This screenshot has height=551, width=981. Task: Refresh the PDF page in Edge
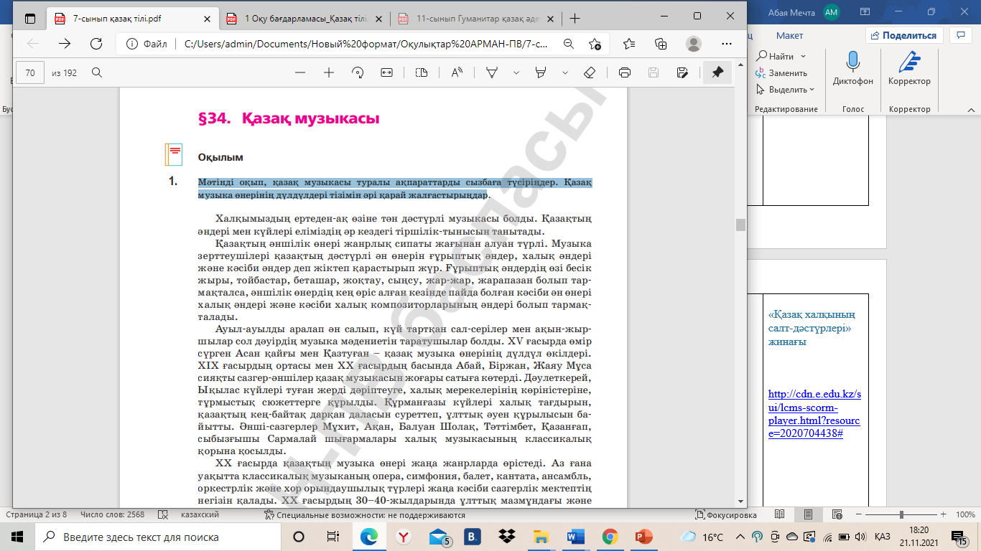(96, 44)
